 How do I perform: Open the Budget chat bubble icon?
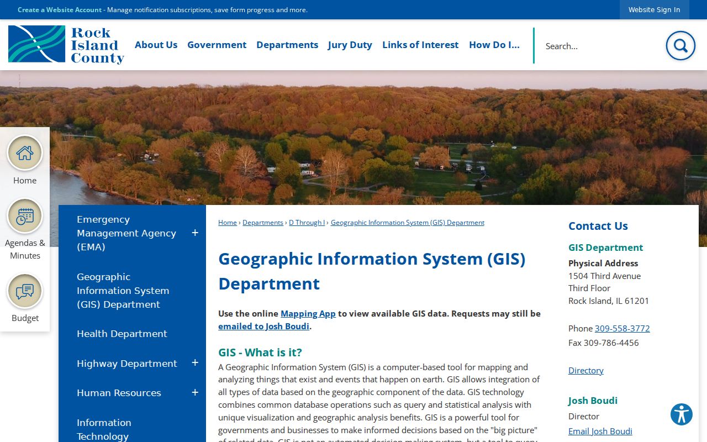[x=25, y=291]
